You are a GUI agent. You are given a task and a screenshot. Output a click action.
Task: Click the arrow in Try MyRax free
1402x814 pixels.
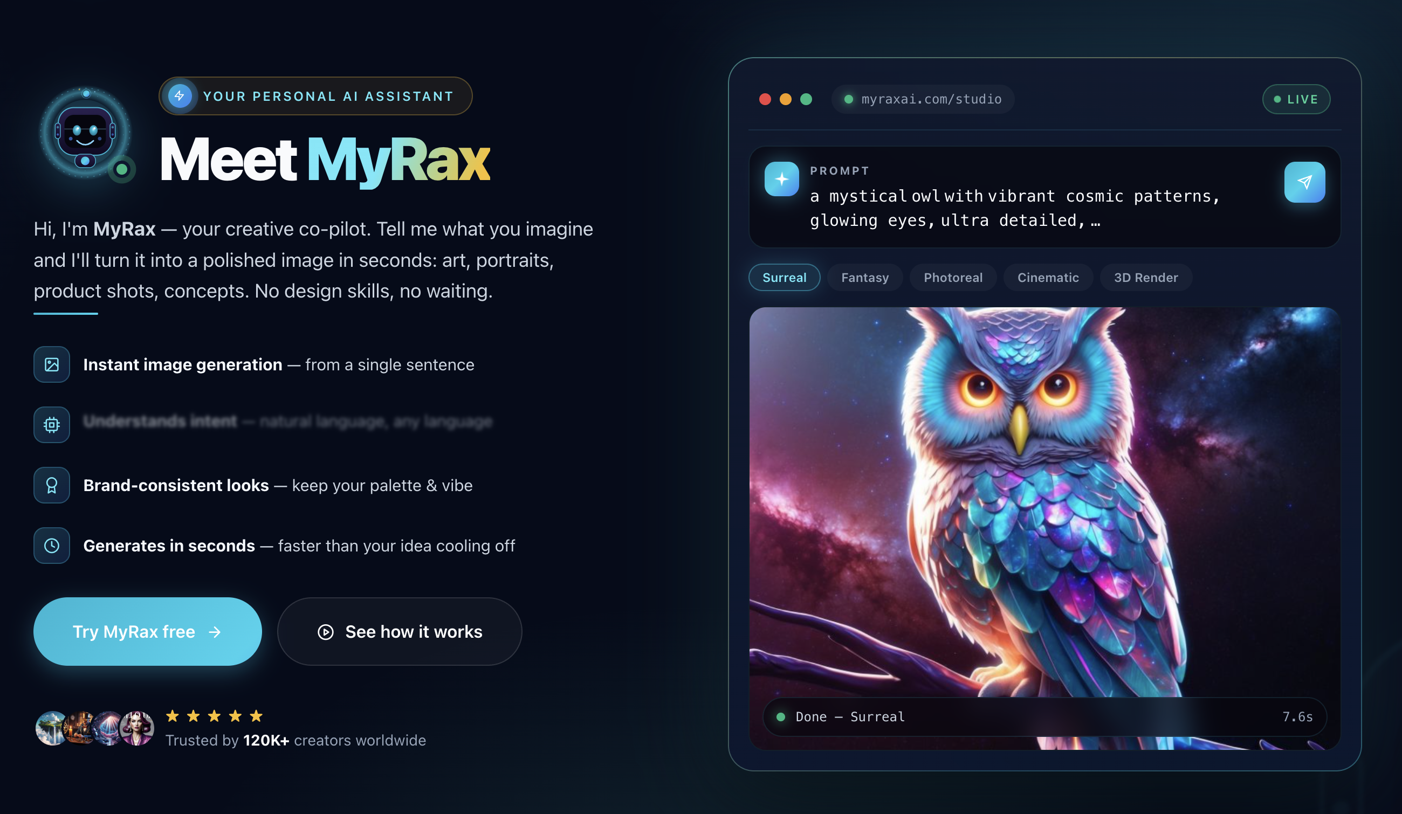(215, 632)
